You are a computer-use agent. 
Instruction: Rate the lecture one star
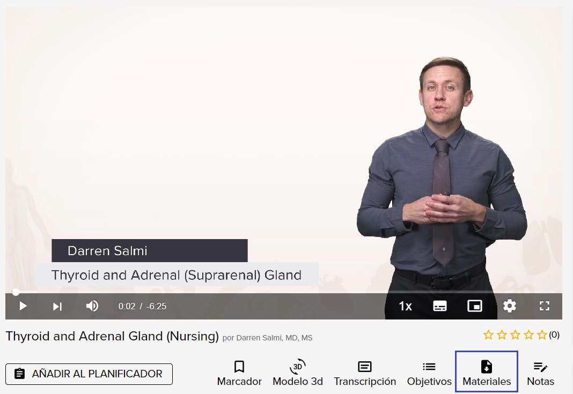point(488,335)
